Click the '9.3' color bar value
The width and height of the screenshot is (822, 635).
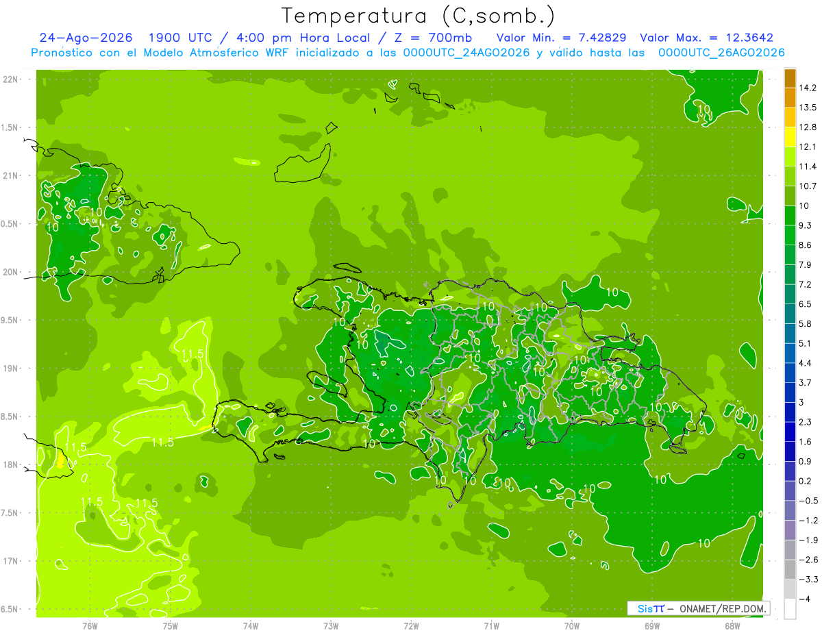coord(806,225)
